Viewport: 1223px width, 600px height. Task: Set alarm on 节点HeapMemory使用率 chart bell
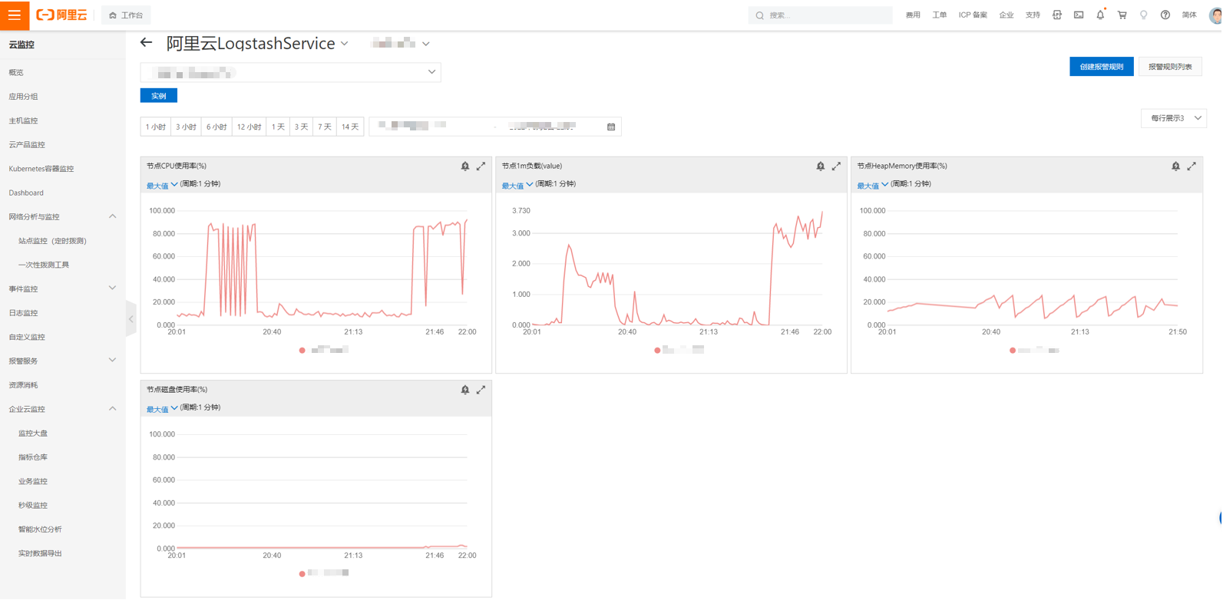point(1176,166)
